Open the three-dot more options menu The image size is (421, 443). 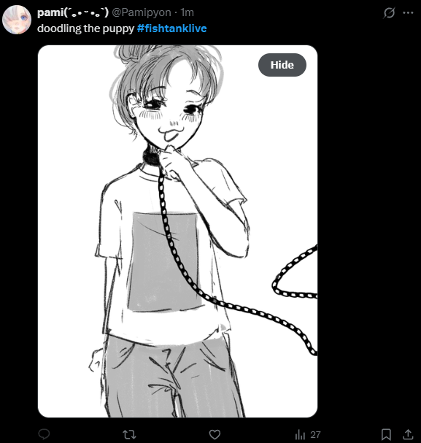click(408, 12)
